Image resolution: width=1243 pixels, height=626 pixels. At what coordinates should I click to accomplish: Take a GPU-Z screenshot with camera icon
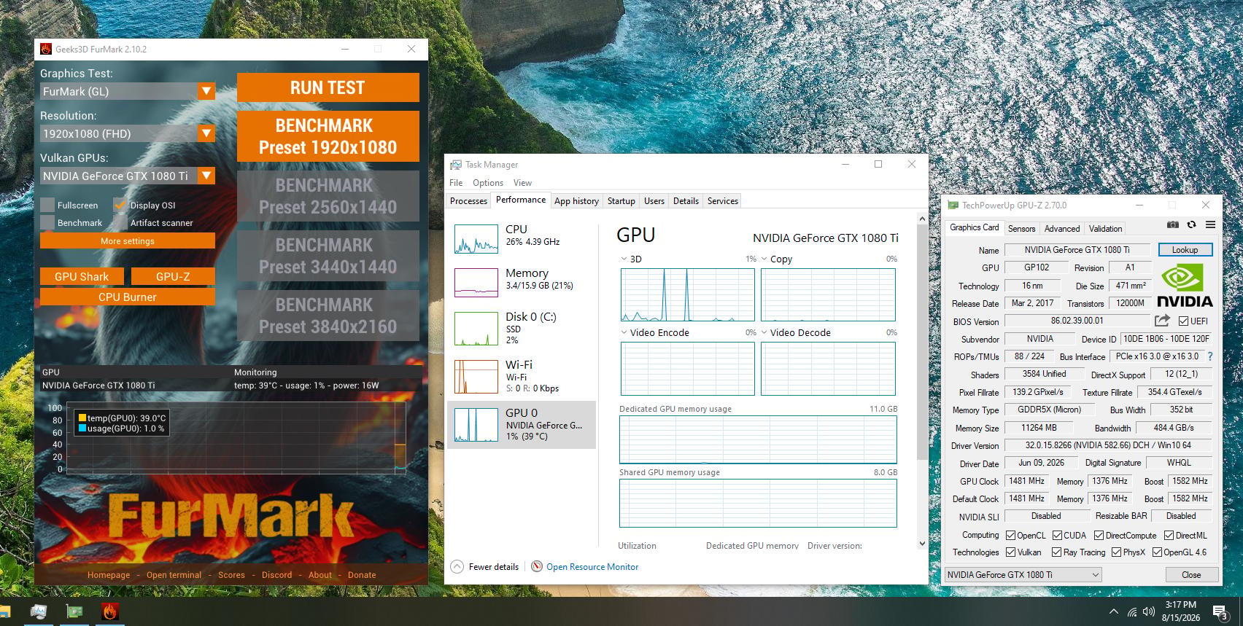pos(1172,224)
